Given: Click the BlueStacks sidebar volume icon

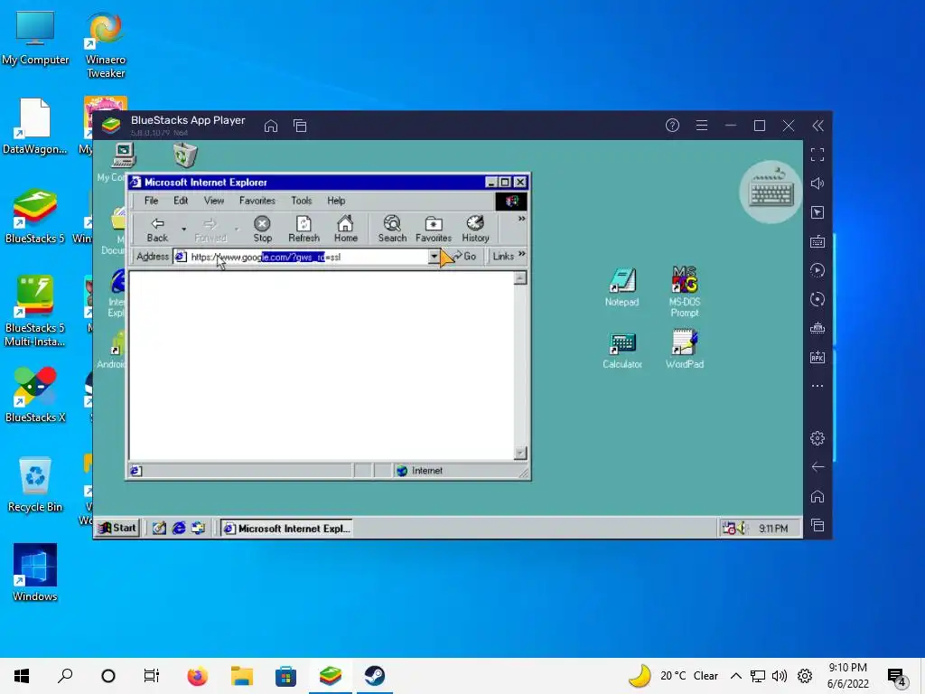Looking at the screenshot, I should (817, 183).
